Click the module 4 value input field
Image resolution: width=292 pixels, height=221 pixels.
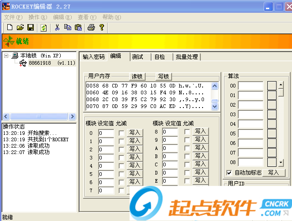(x=106, y=166)
